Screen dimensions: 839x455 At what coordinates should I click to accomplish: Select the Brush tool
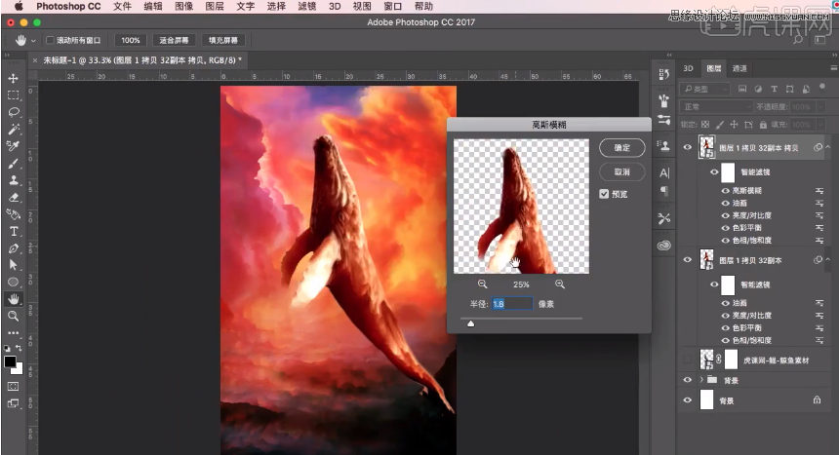14,163
